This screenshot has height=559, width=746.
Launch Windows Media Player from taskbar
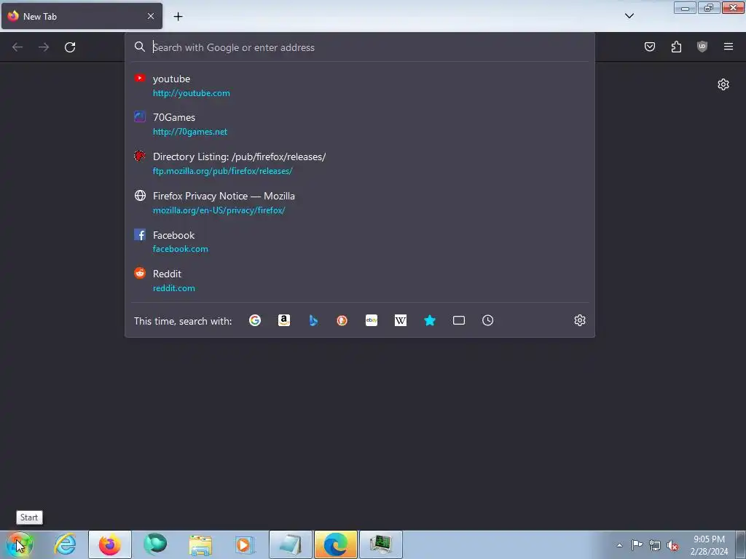click(x=246, y=544)
